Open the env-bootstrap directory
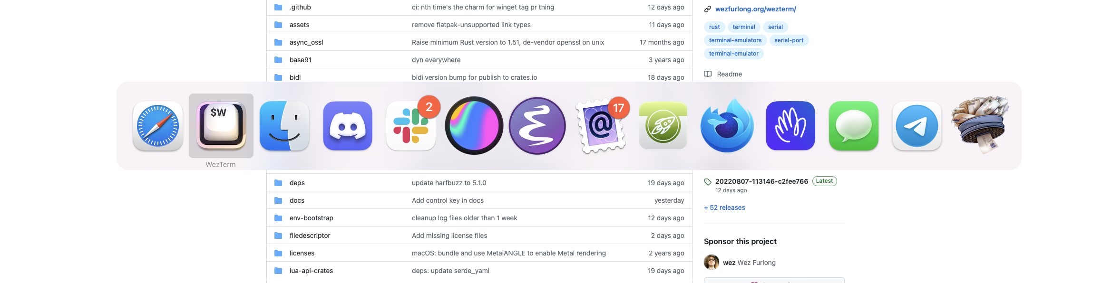Screen dimensions: 1112x283 (311, 218)
